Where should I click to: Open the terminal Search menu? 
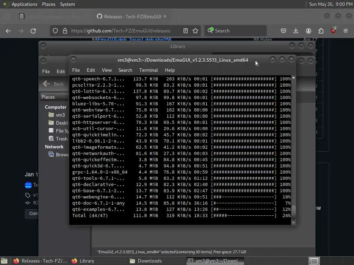click(125, 70)
